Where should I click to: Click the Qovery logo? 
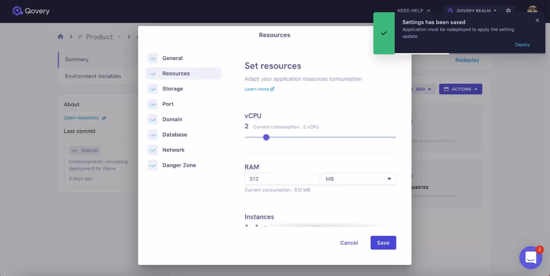[x=31, y=11]
